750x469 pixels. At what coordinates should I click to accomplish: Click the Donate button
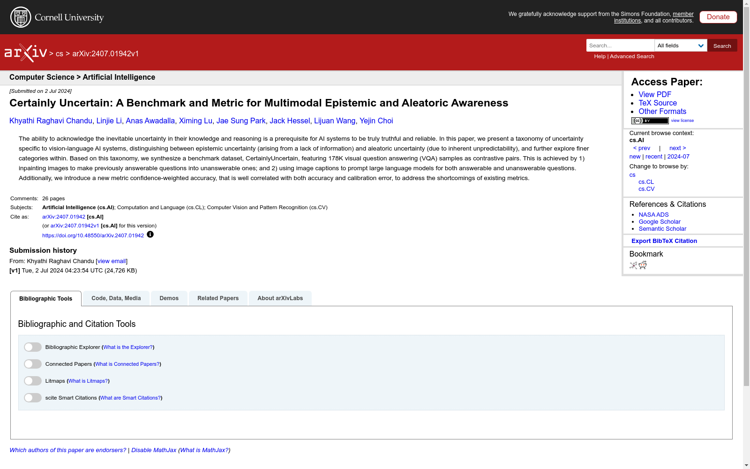pyautogui.click(x=718, y=17)
